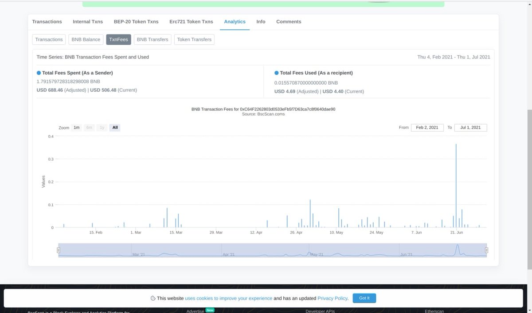Image resolution: width=532 pixels, height=313 pixels.
Task: Open the Advertise footer link
Action: (196, 311)
